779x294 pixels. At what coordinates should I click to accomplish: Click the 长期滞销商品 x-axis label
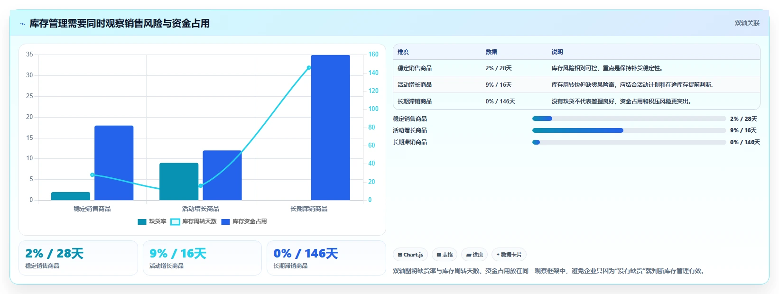[x=309, y=209]
